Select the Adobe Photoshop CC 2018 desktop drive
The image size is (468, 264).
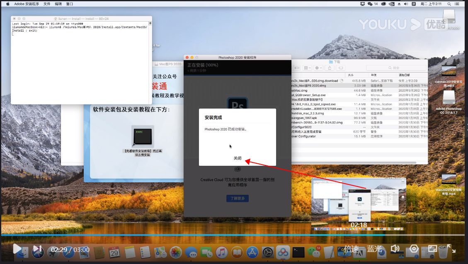[449, 99]
